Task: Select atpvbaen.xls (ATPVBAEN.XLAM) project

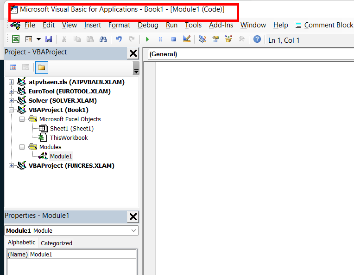Action: (76, 82)
